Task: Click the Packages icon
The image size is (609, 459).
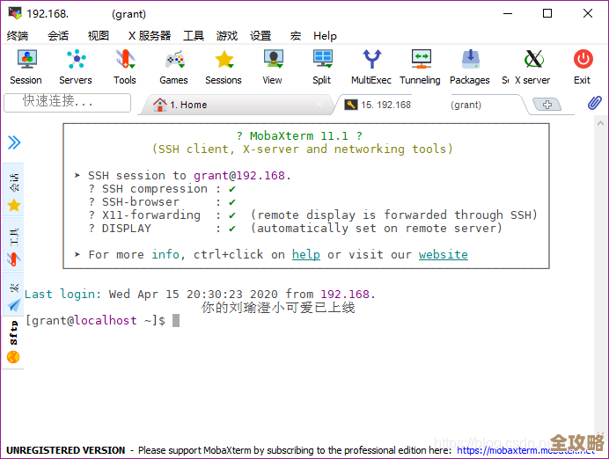Action: [x=470, y=67]
